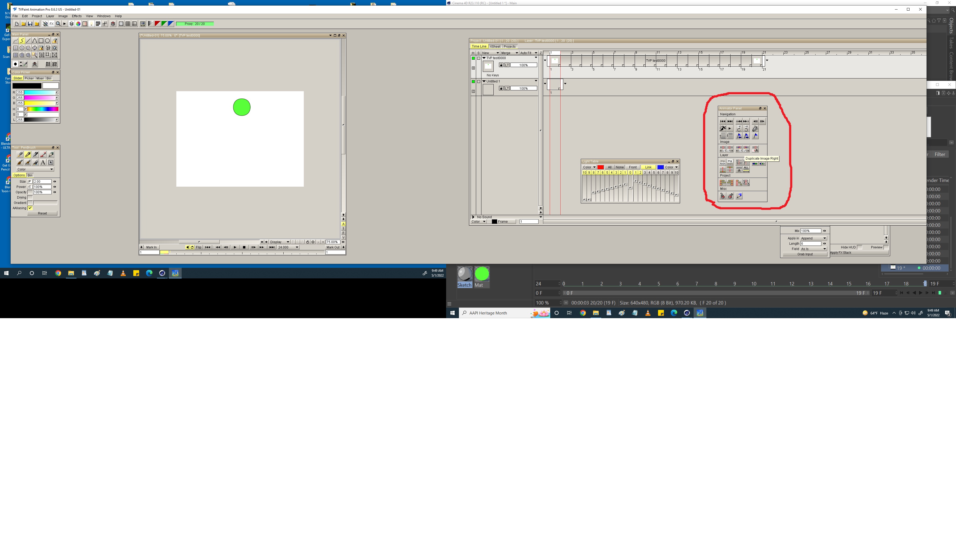Click the Hue rainbow slider in Color Picker

click(41, 109)
